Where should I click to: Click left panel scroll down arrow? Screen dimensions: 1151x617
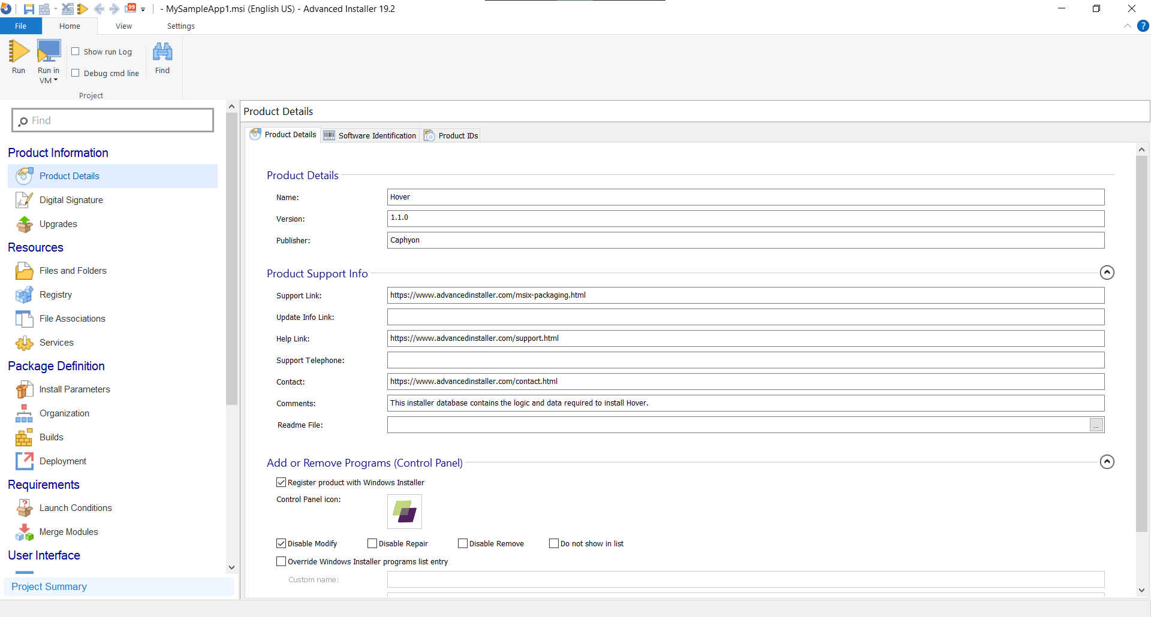pyautogui.click(x=232, y=567)
